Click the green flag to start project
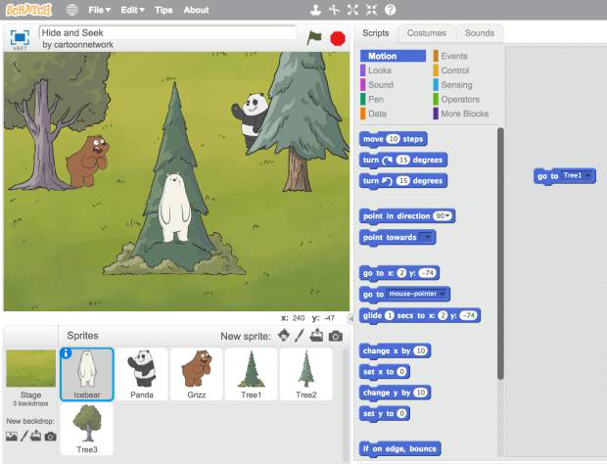 [314, 38]
